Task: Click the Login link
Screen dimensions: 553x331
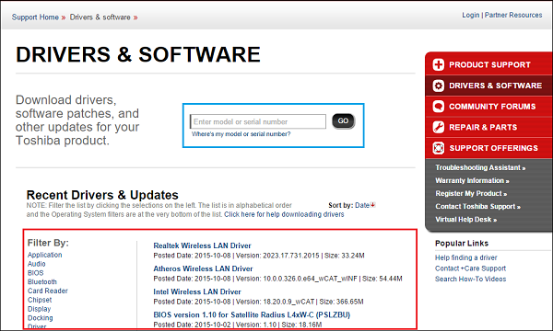Action: tap(471, 15)
